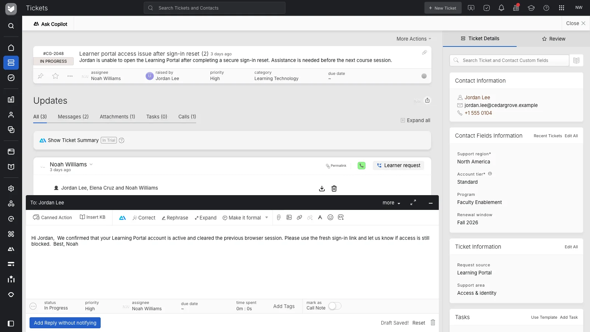Open Jordan Lee contact link

tap(477, 97)
